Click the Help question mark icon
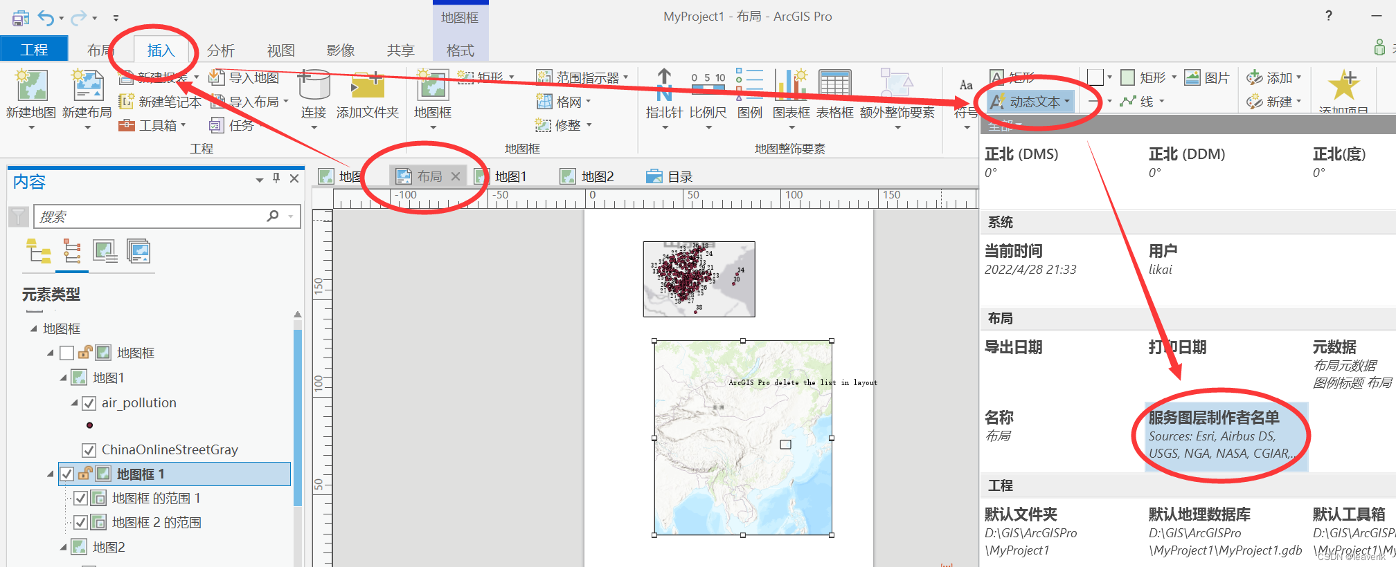 click(x=1328, y=16)
